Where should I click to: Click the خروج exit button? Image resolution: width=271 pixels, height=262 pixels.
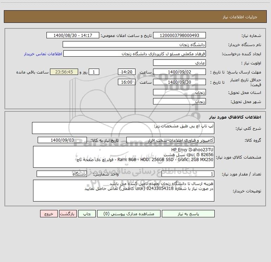tap(49, 213)
